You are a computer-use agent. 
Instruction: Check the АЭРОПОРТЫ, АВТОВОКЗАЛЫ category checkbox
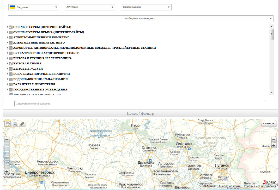[11, 48]
